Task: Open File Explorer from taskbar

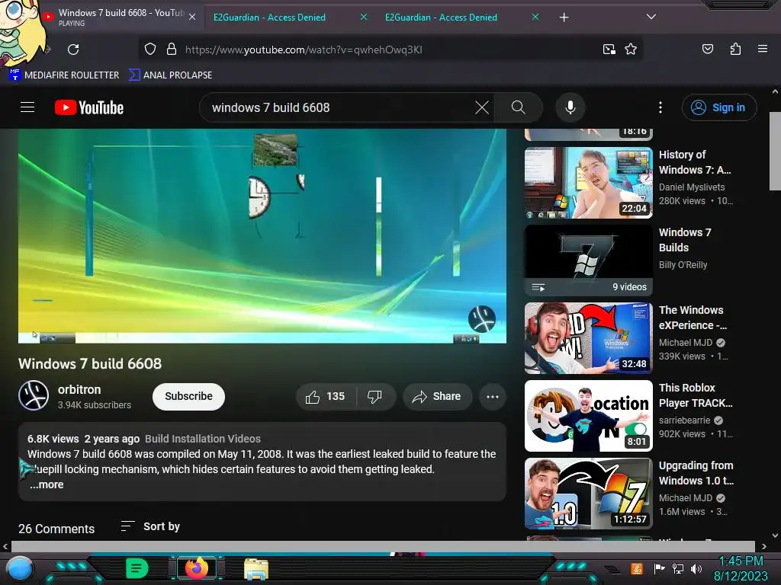Action: point(256,569)
